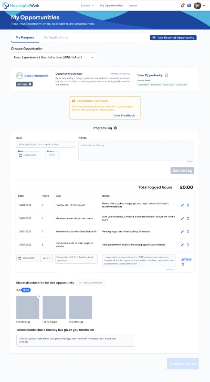Open the second attachment thumbnail
Viewport: 210px width, 382px height.
54,307
